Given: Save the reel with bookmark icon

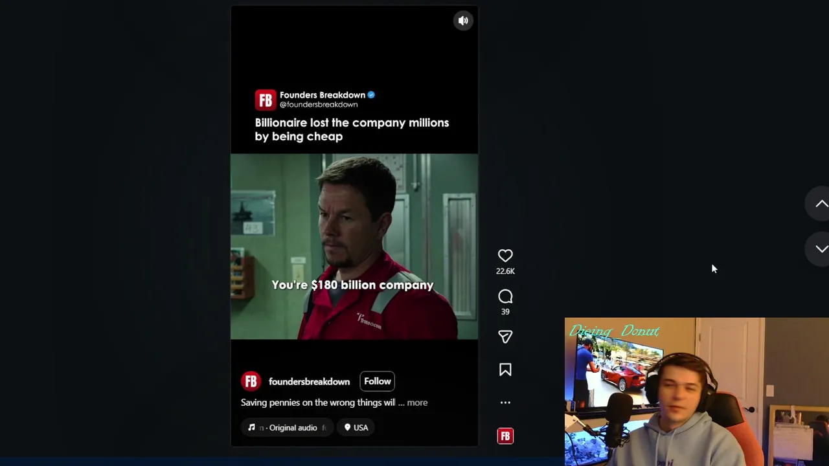Looking at the screenshot, I should click(x=505, y=370).
